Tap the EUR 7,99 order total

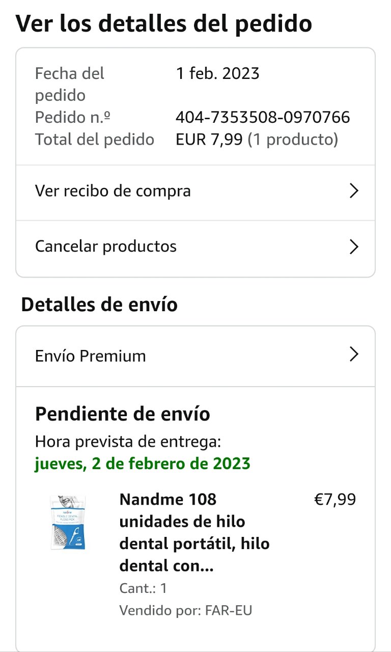pos(209,140)
